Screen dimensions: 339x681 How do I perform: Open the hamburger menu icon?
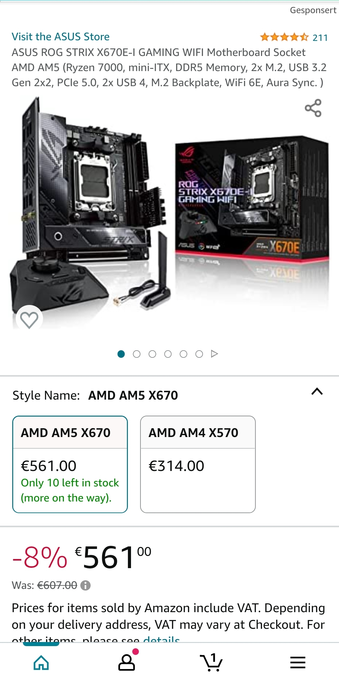pyautogui.click(x=298, y=662)
